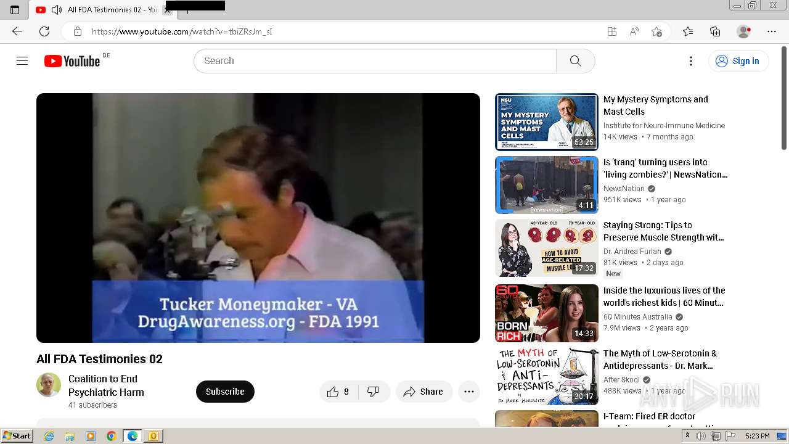
Task: Open the 'tranq' NewsNation video thumbnail
Action: coord(547,185)
